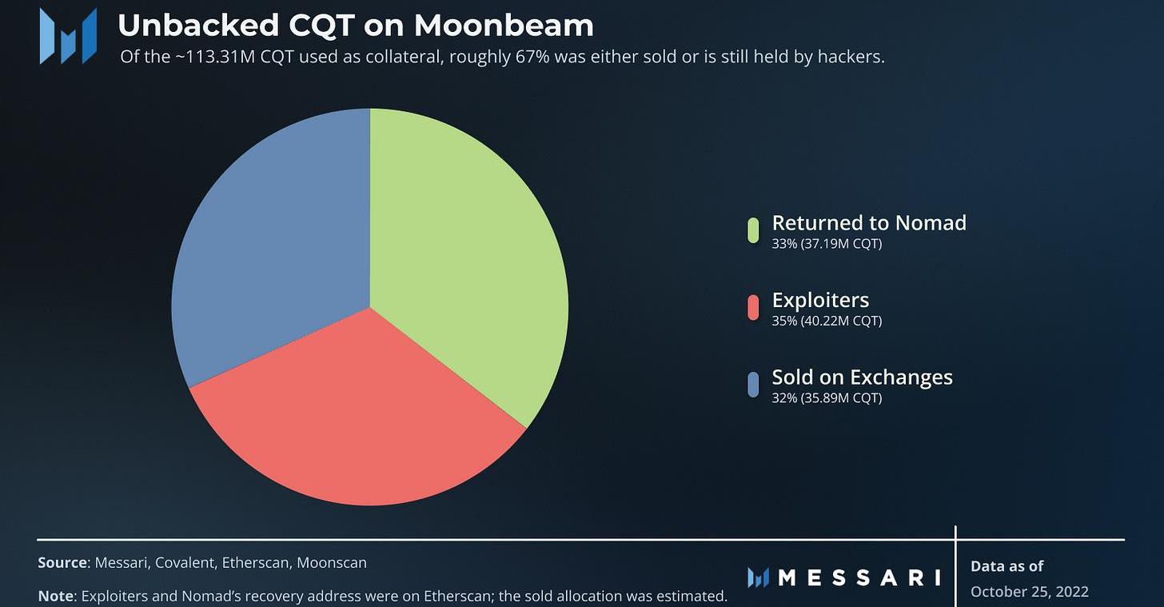Click the red Exploiters legend swatch

click(x=753, y=307)
